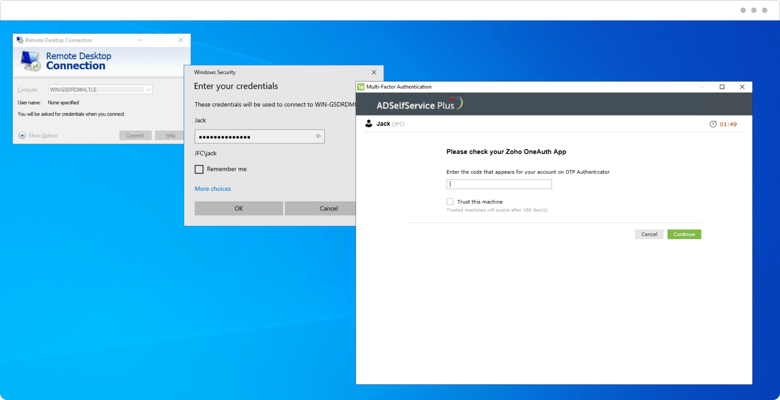Close the Windows Security dialog
The image size is (780, 400).
(374, 72)
